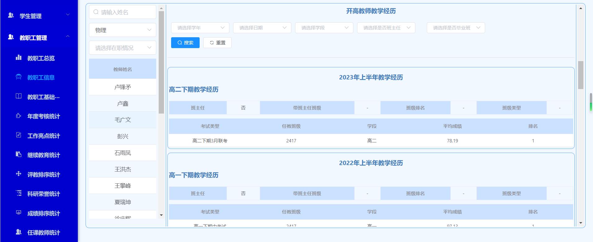Click the teacher list scrollbar down arrow

(161, 215)
